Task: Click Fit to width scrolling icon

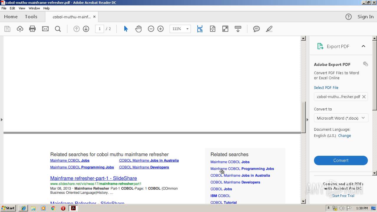Action: 200,29
